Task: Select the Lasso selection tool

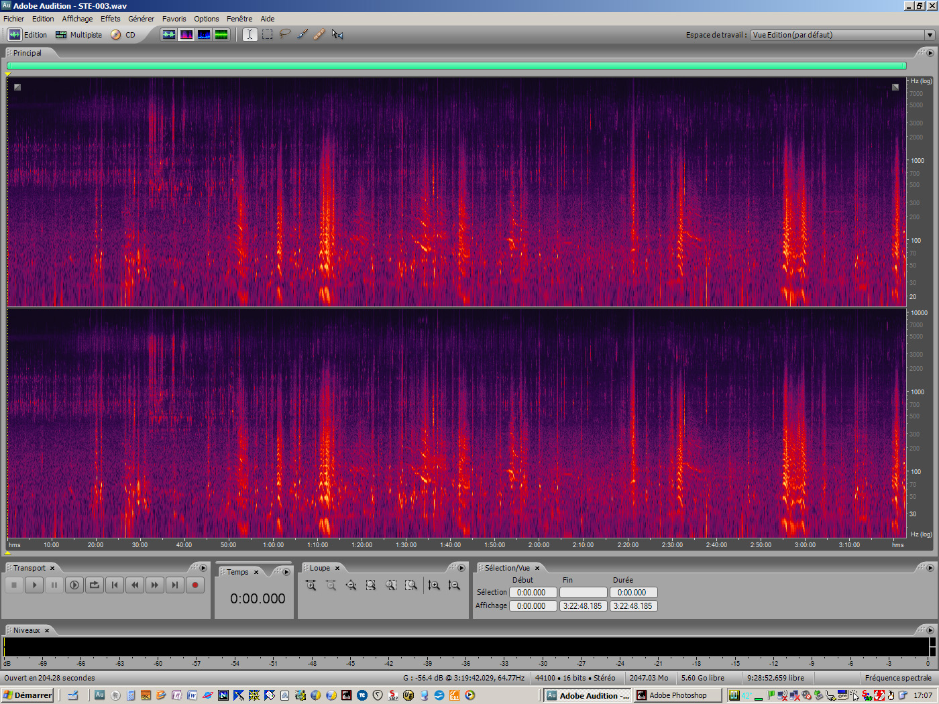Action: point(284,34)
